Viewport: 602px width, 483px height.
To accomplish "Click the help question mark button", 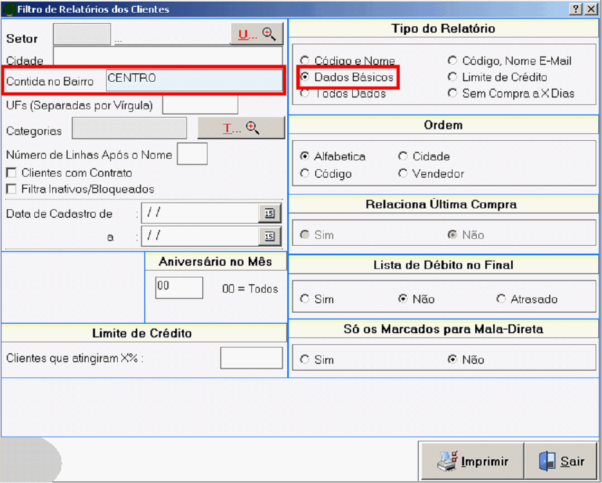I will (576, 9).
